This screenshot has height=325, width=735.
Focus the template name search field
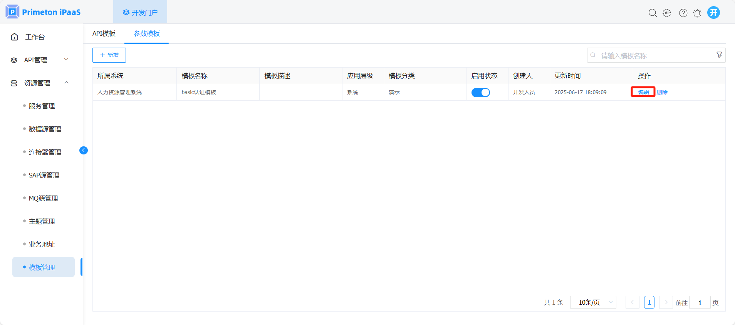(x=655, y=55)
